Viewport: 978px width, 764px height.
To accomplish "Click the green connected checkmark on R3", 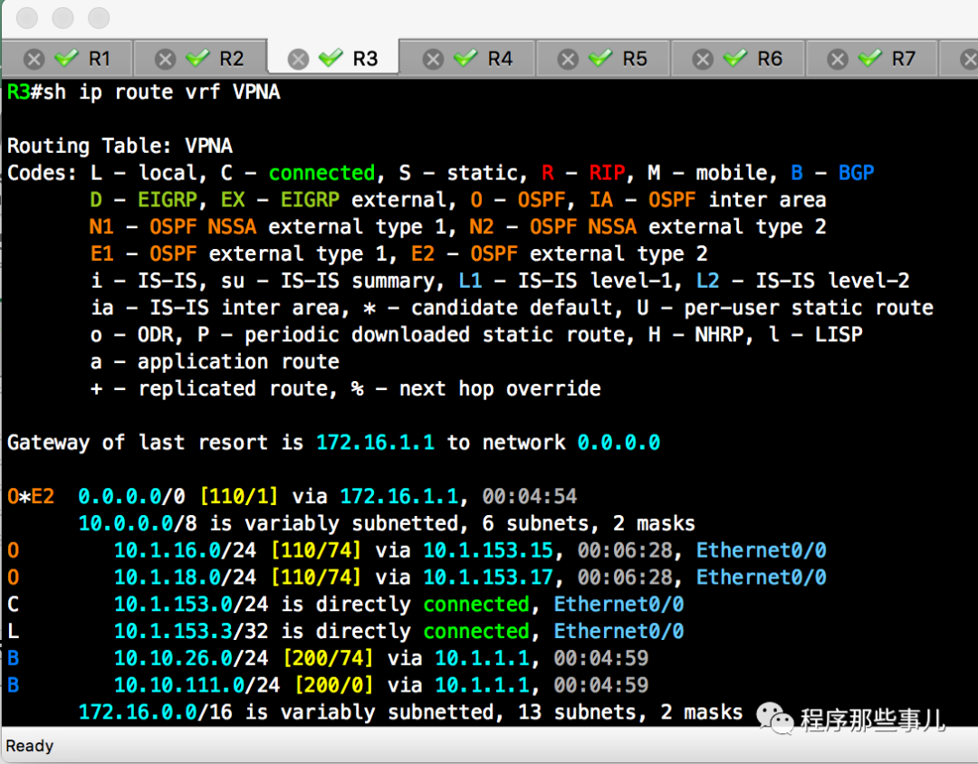I will 331,58.
